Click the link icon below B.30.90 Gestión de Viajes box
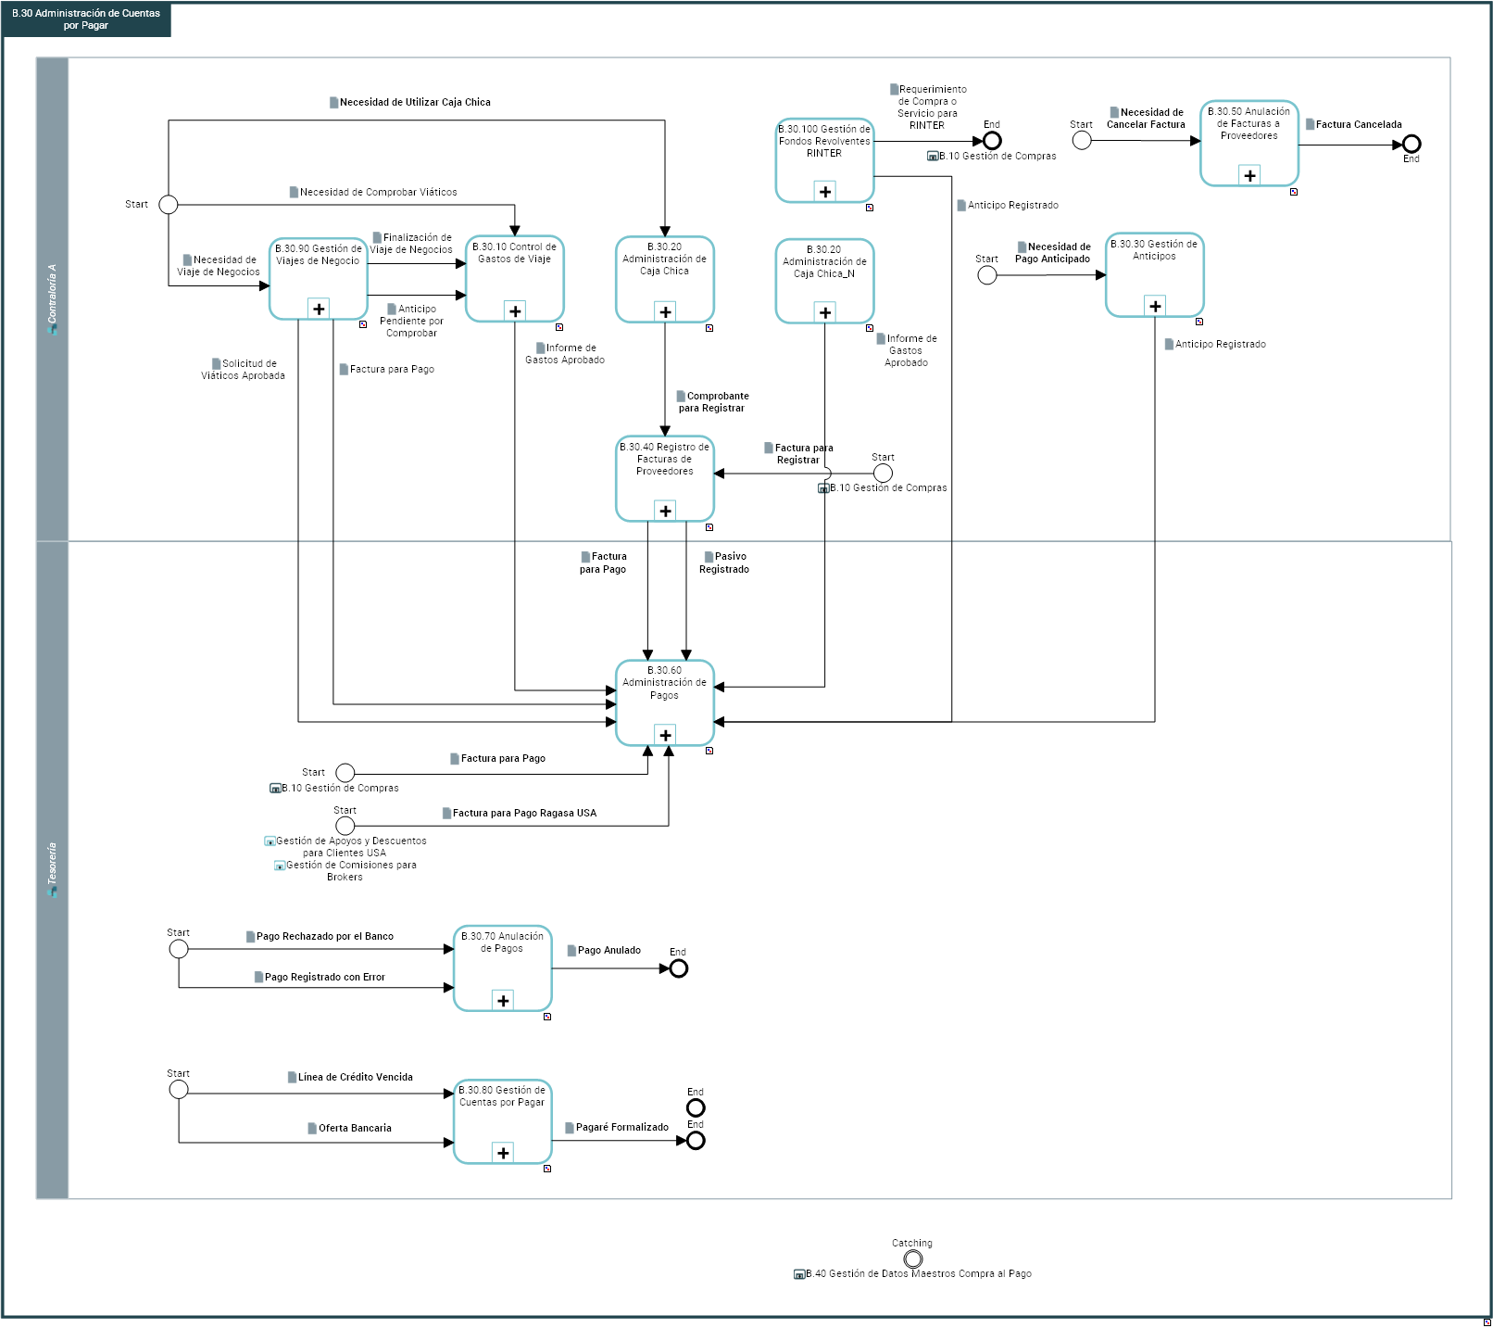Image resolution: width=1493 pixels, height=1328 pixels. coord(363,324)
